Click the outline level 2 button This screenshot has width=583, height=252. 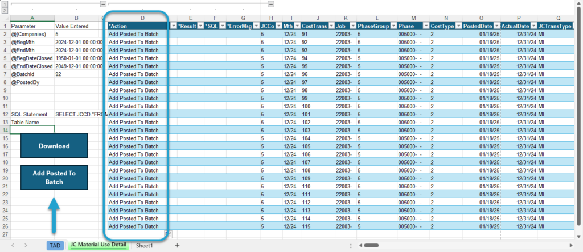click(x=5, y=11)
